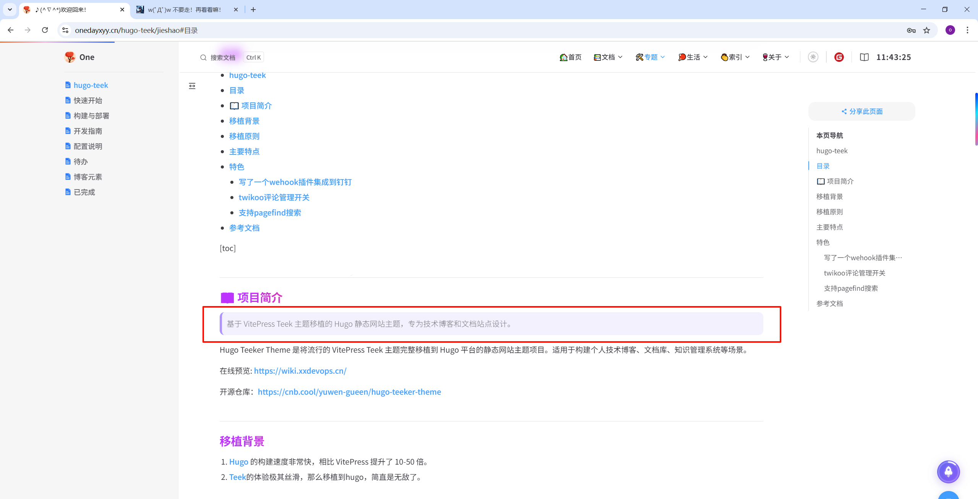Click the site info icon beside URL
The image size is (978, 499).
tap(65, 30)
